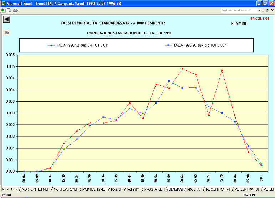Click x-axis label 65-69

click(195, 178)
